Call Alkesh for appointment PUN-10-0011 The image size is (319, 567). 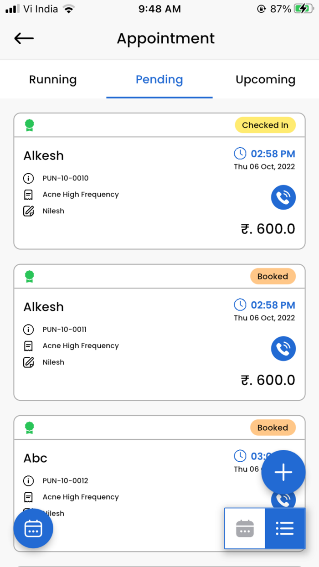tap(283, 349)
